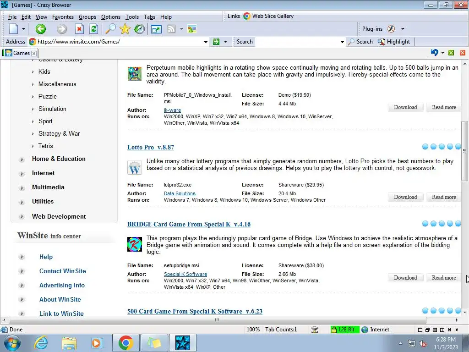Screen dimensions: 469x352
Task: Click the horizontal scrollbar thumb
Action: click(217, 320)
